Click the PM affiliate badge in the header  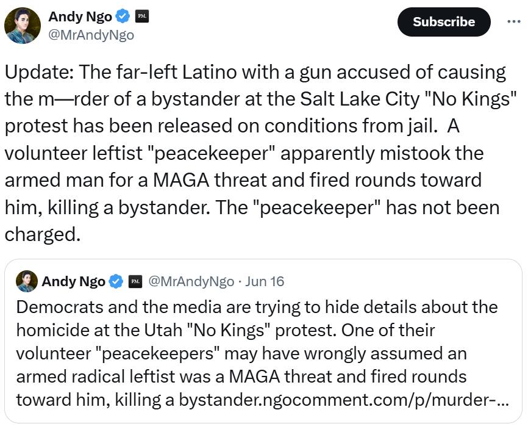[x=142, y=16]
